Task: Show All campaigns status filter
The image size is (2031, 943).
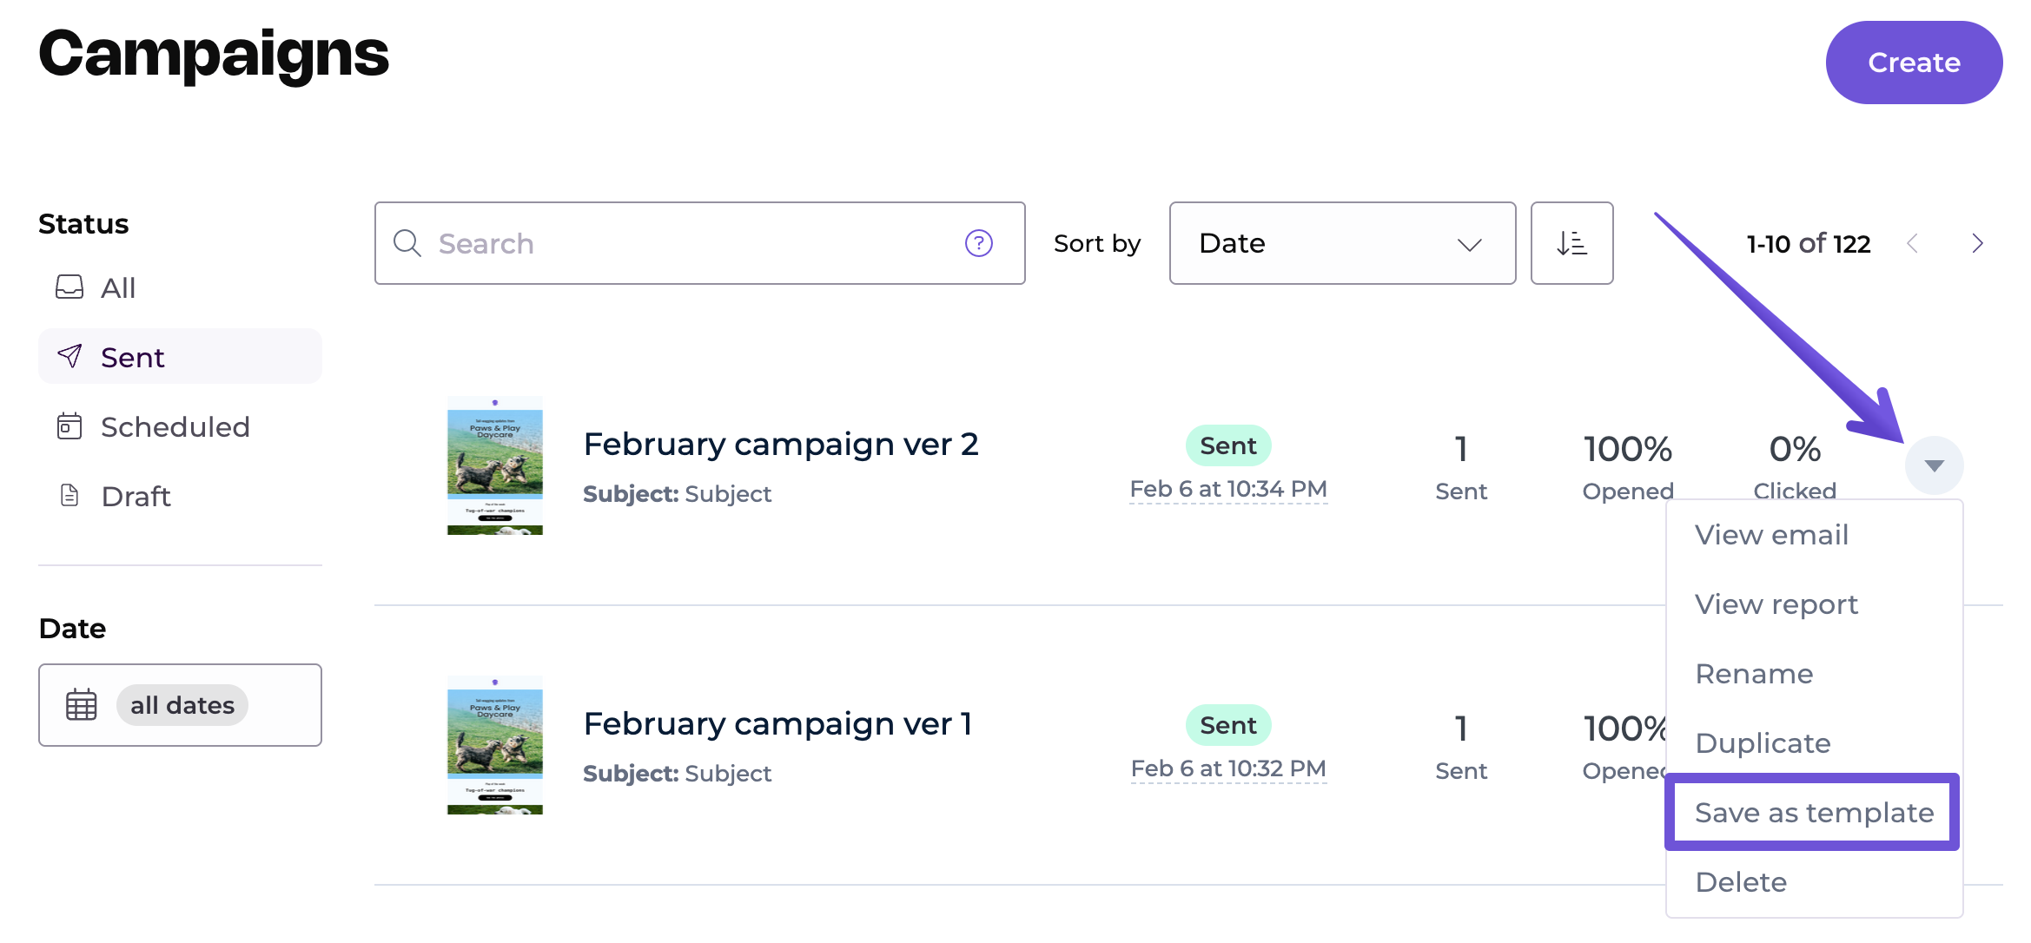Action: [118, 287]
